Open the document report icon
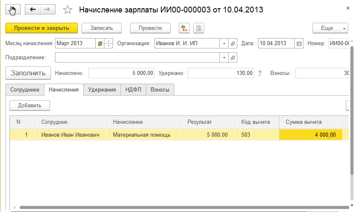 point(199,28)
